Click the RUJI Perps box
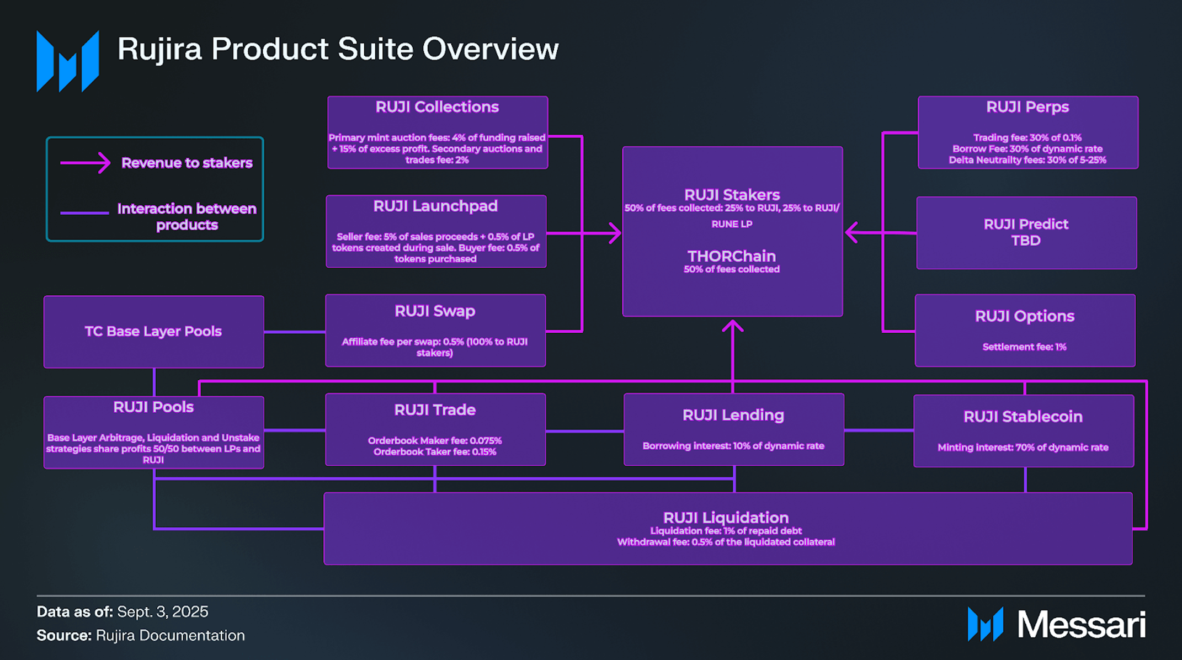Screen dimensions: 1182x660 [x=1027, y=132]
